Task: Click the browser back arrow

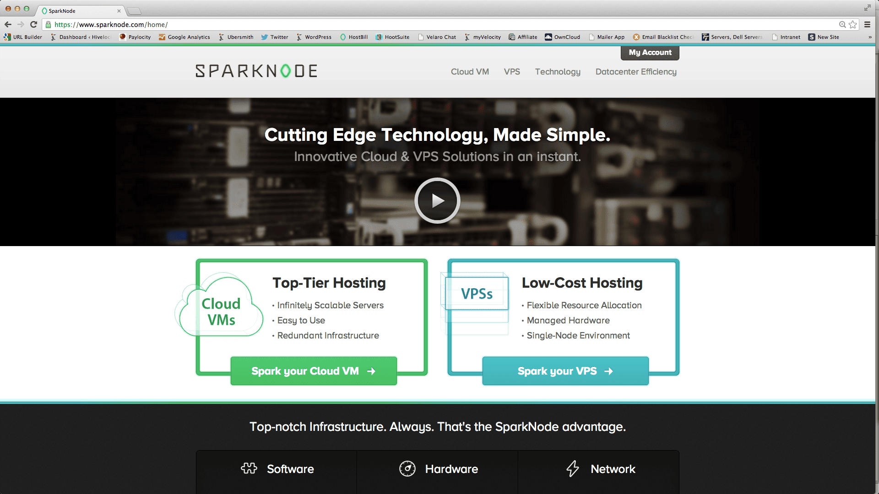Action: coord(8,25)
